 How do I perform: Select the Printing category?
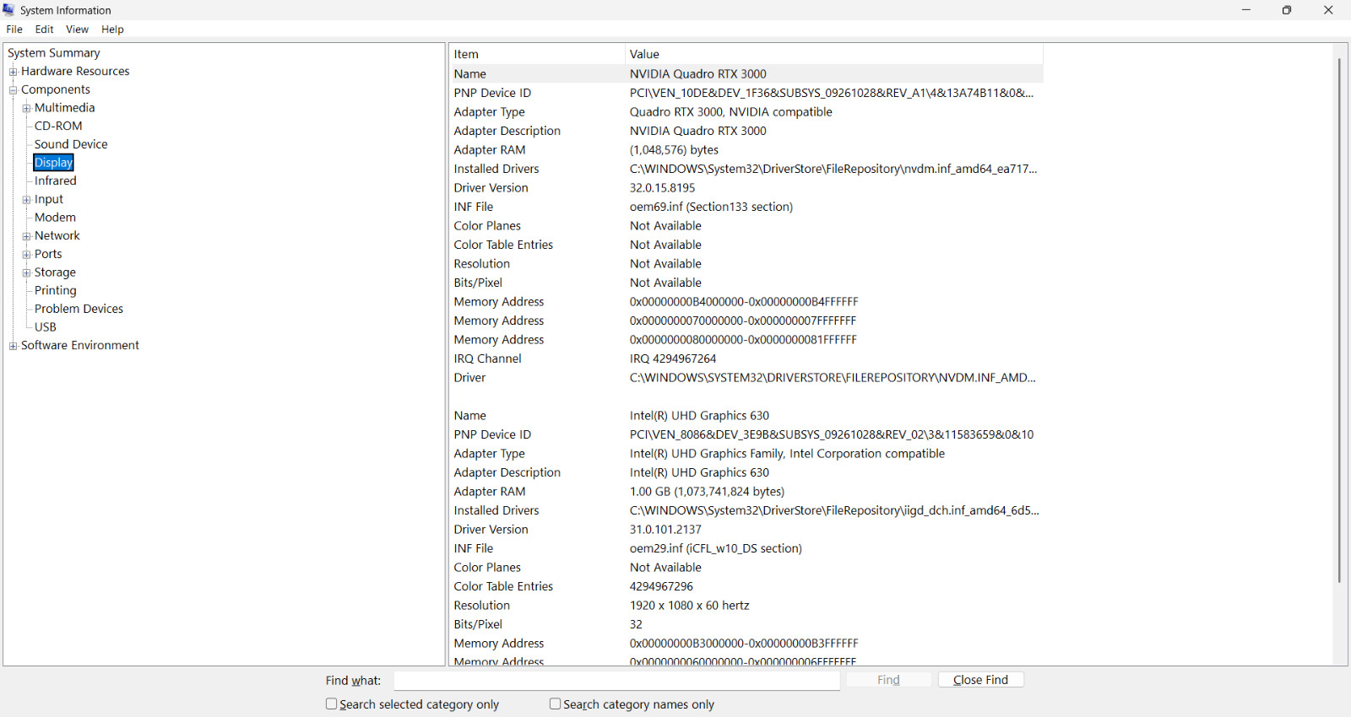(55, 291)
